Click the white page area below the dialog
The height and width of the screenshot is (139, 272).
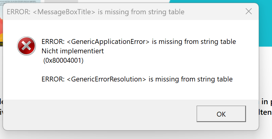136,135
